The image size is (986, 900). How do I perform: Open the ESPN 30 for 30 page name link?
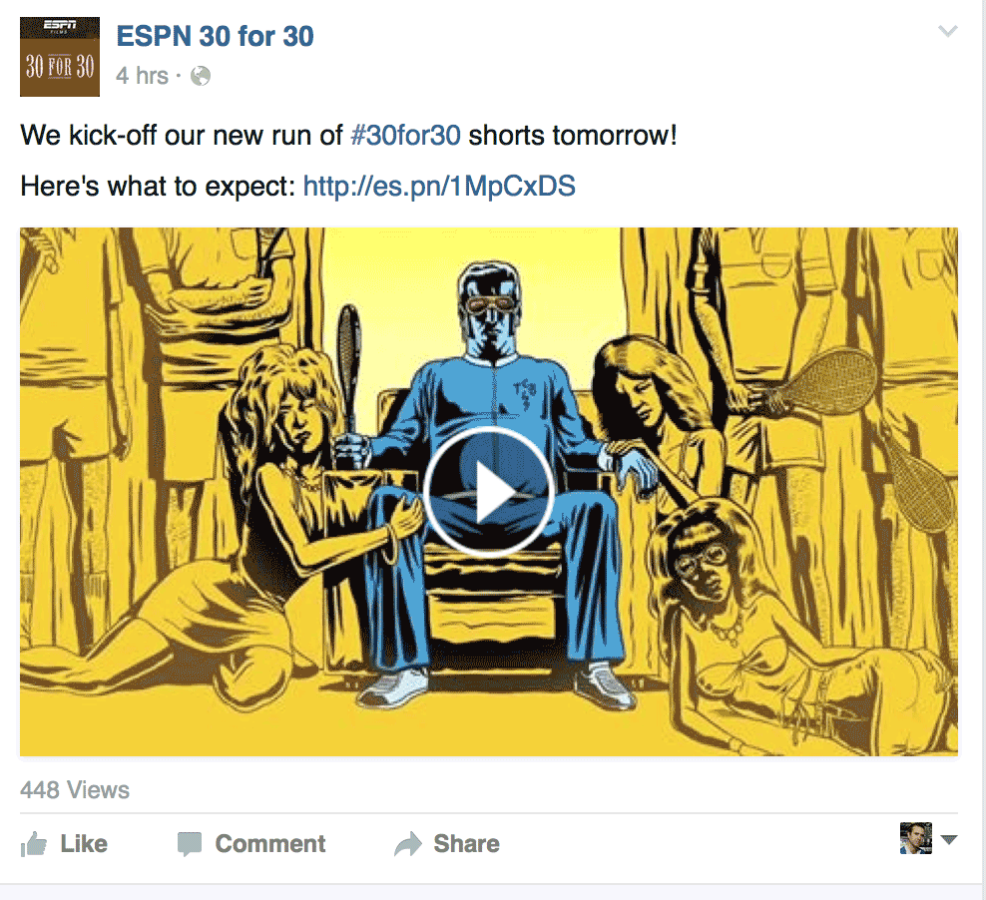(215, 37)
